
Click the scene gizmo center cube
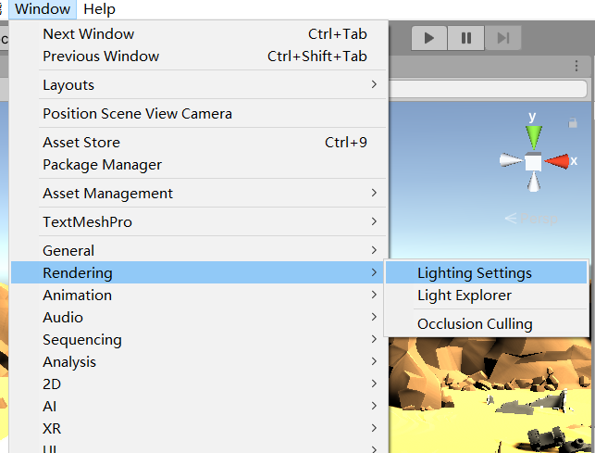tap(533, 162)
